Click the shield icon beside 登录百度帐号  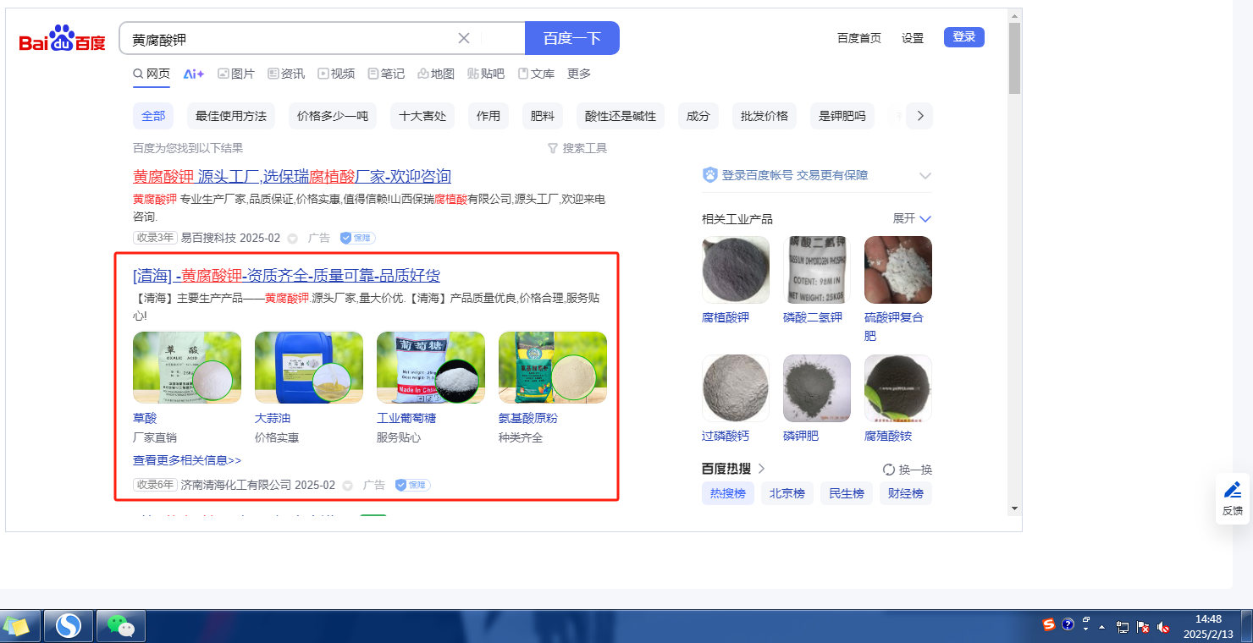709,175
